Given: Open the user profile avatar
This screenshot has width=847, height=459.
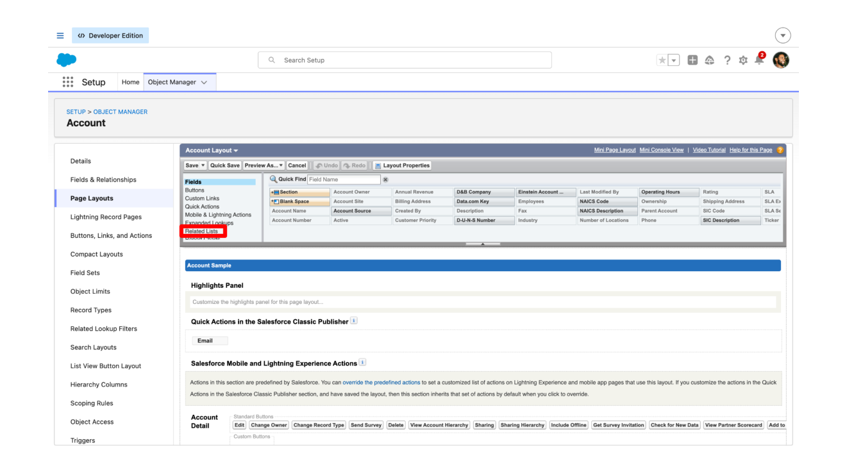Looking at the screenshot, I should pyautogui.click(x=782, y=60).
